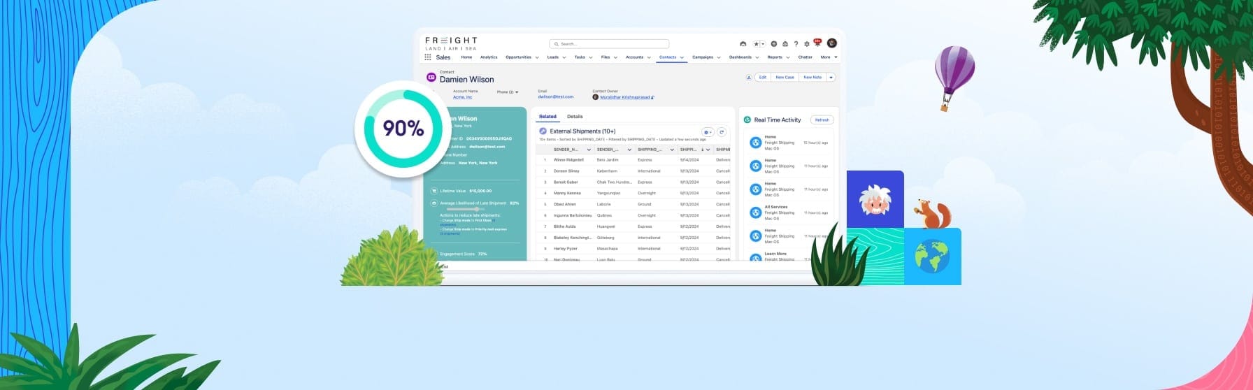Click the user profile avatar
Viewport: 1253px width, 390px height.
pyautogui.click(x=831, y=43)
